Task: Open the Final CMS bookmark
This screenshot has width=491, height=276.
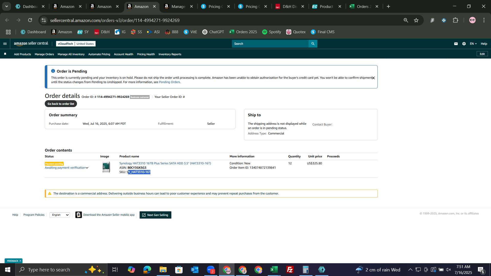Action: 323,32
